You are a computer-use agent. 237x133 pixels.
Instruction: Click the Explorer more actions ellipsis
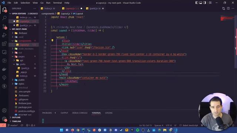(x=34, y=8)
